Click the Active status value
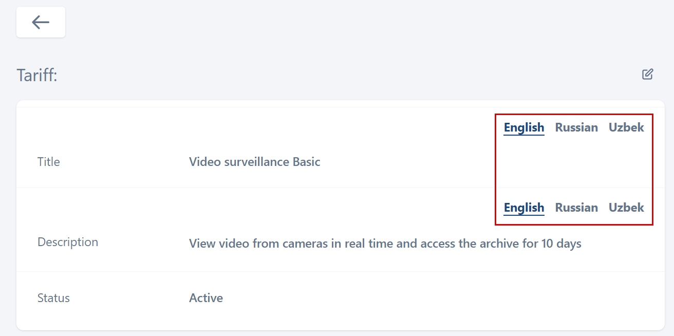 206,298
